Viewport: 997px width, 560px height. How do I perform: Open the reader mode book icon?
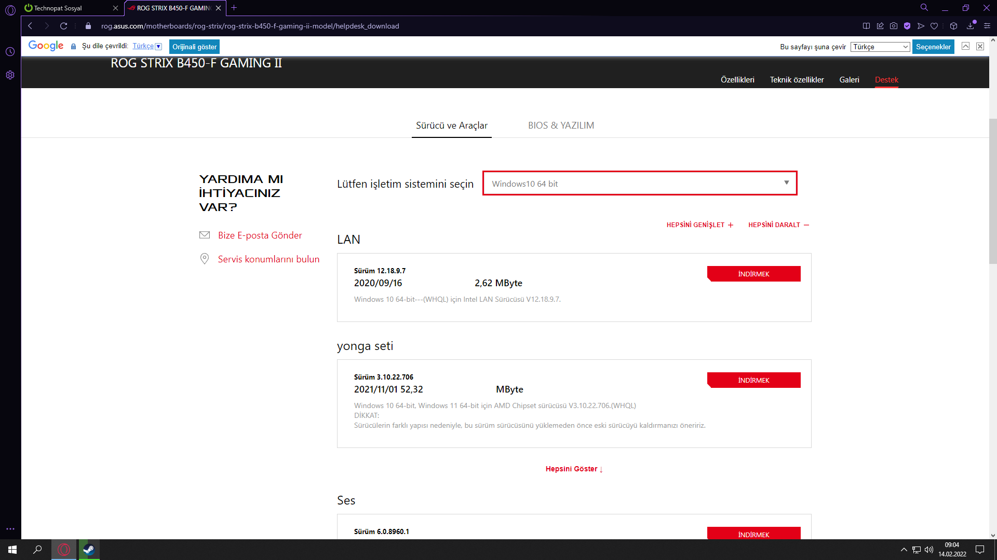(866, 26)
